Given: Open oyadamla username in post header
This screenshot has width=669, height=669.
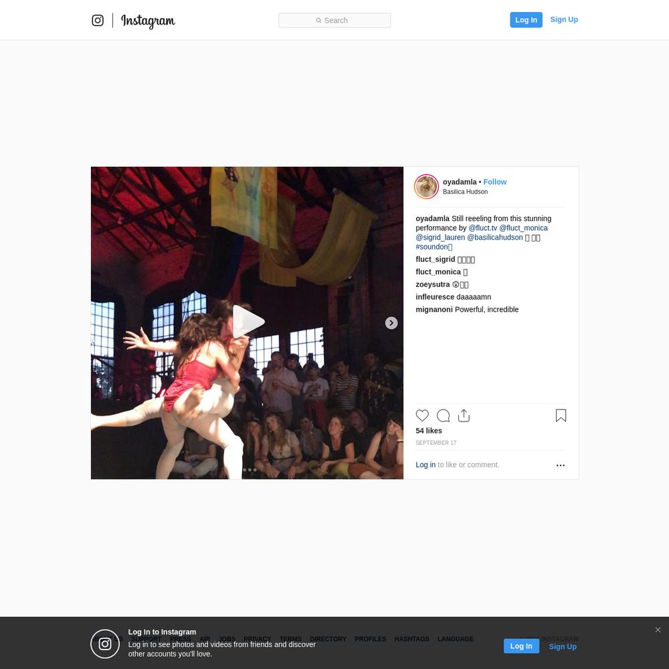Looking at the screenshot, I should pos(460,182).
